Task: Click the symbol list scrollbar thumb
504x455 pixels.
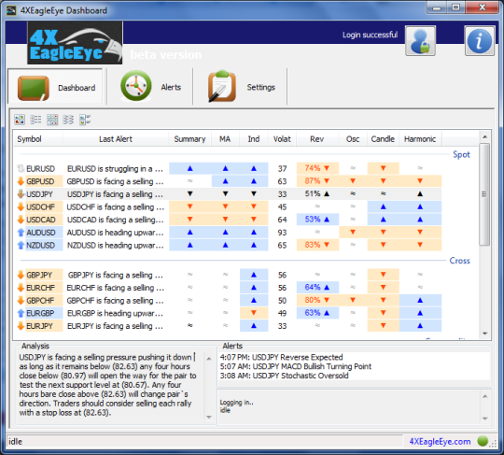Action: 484,194
